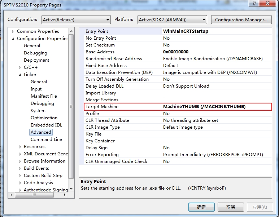Collapse the Configuration Properties node

[x=13, y=39]
